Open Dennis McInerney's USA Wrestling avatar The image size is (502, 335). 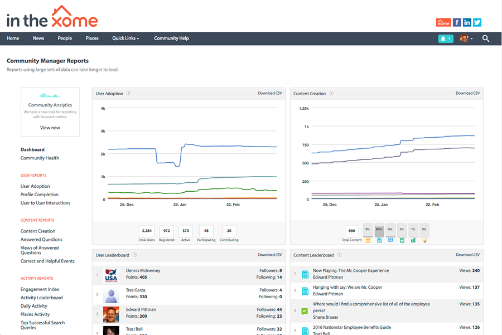(x=111, y=275)
